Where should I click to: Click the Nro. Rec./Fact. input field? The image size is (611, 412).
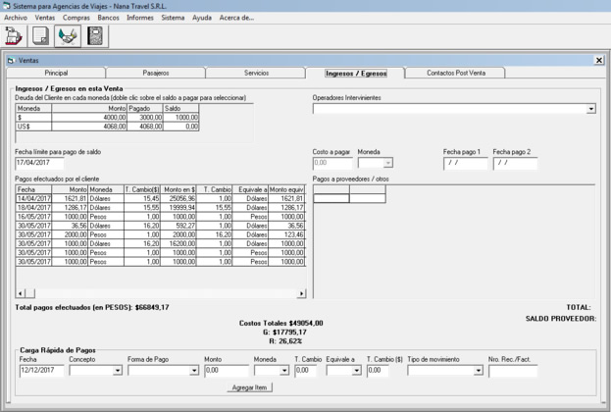pos(513,371)
